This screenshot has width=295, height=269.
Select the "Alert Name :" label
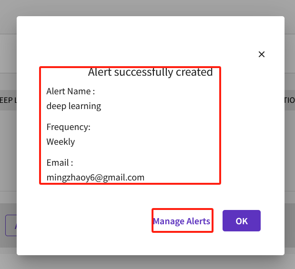point(71,91)
